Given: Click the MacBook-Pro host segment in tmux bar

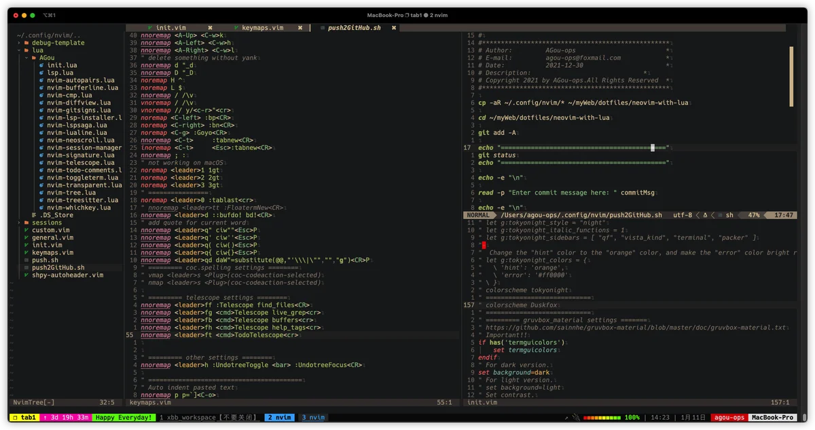Looking at the screenshot, I should 773,418.
